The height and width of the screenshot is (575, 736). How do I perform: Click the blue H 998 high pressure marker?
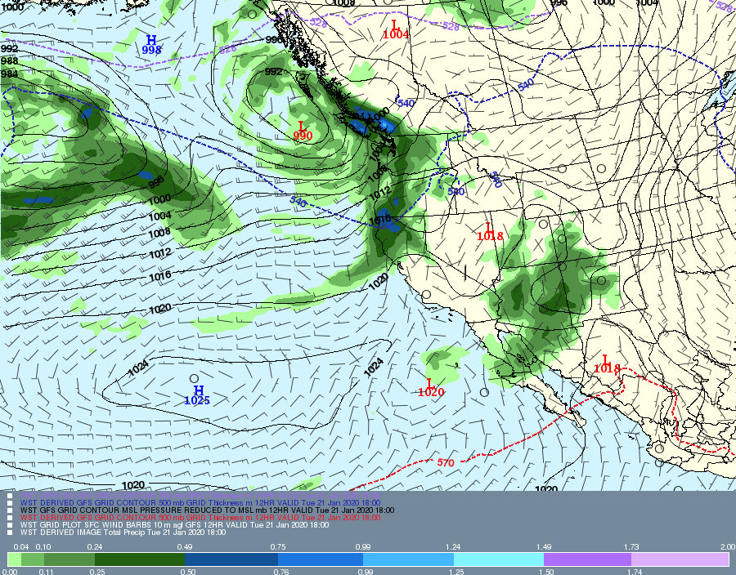(151, 45)
